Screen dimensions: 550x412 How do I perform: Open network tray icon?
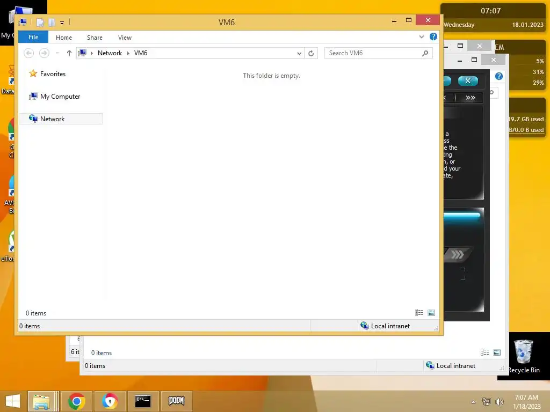point(487,401)
